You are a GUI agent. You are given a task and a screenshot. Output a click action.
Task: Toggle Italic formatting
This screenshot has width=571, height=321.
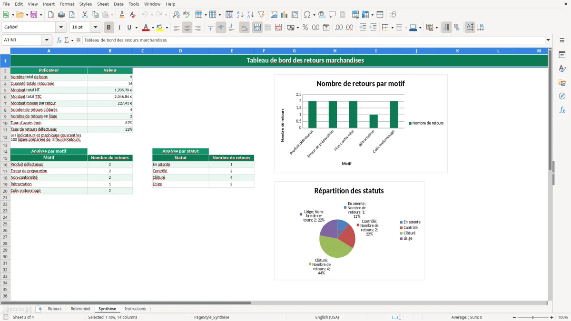119,28
